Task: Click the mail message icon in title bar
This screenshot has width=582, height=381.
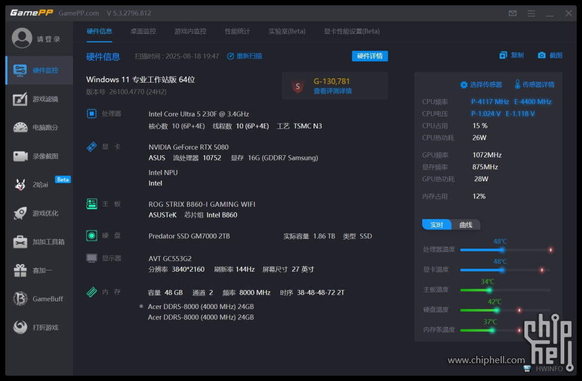Action: 513,13
